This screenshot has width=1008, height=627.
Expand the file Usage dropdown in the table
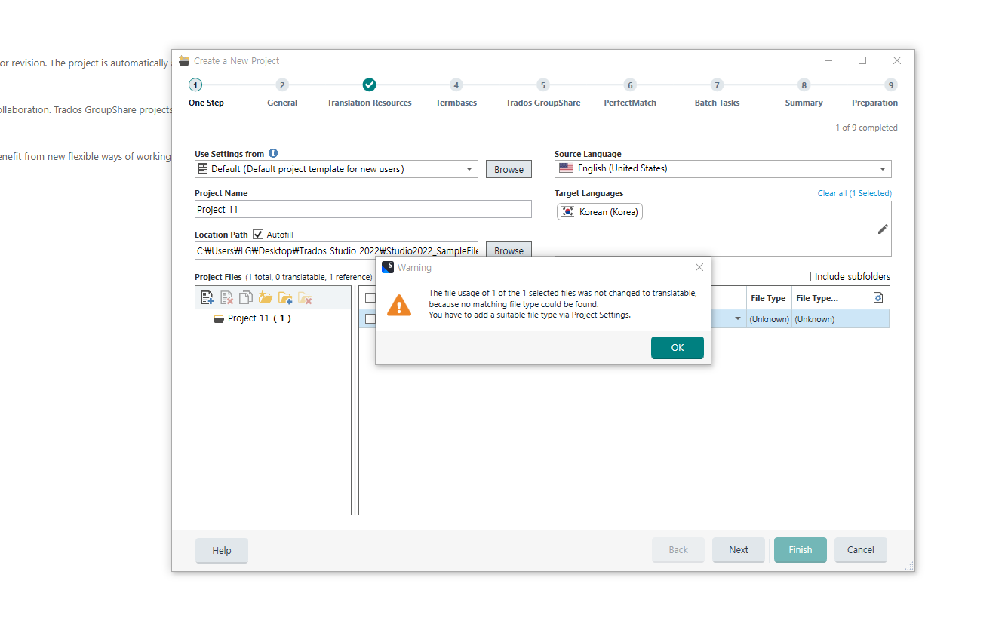pos(736,318)
